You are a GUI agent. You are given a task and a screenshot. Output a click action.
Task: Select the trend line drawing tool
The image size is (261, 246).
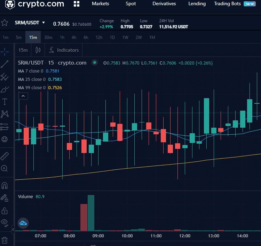[x=5, y=64]
